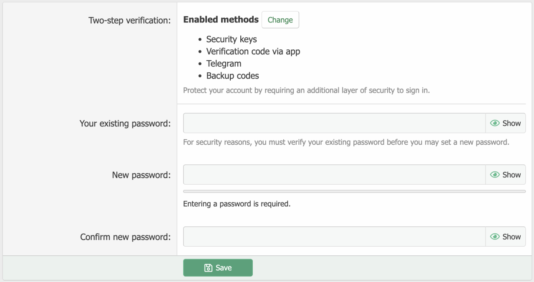Click the 'New password:' field label
Image resolution: width=534 pixels, height=282 pixels.
click(x=141, y=175)
